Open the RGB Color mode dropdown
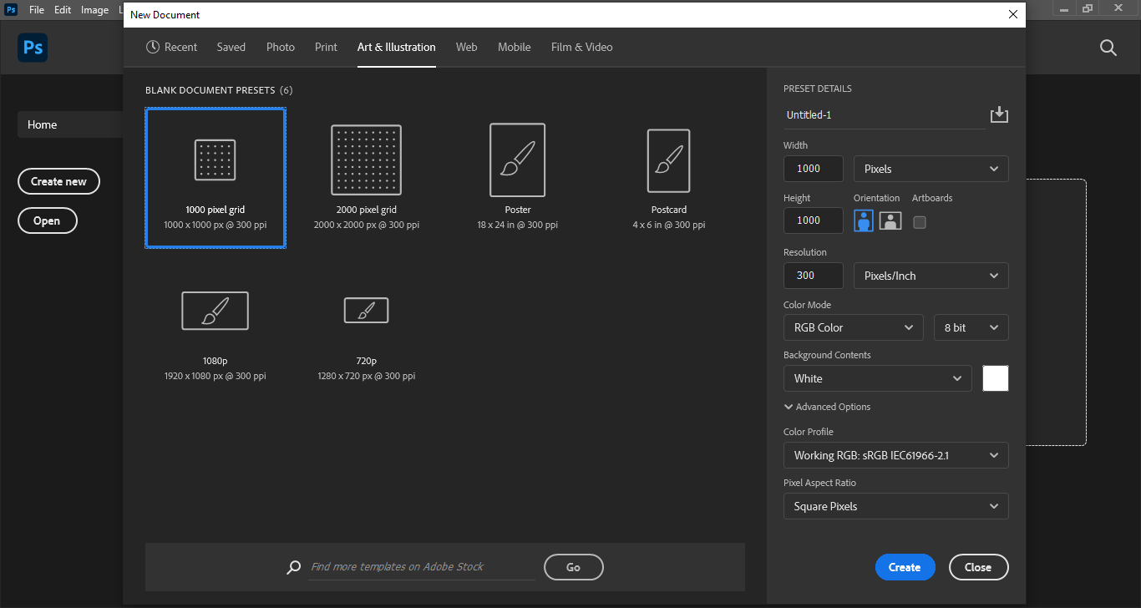This screenshot has height=608, width=1141. (853, 327)
